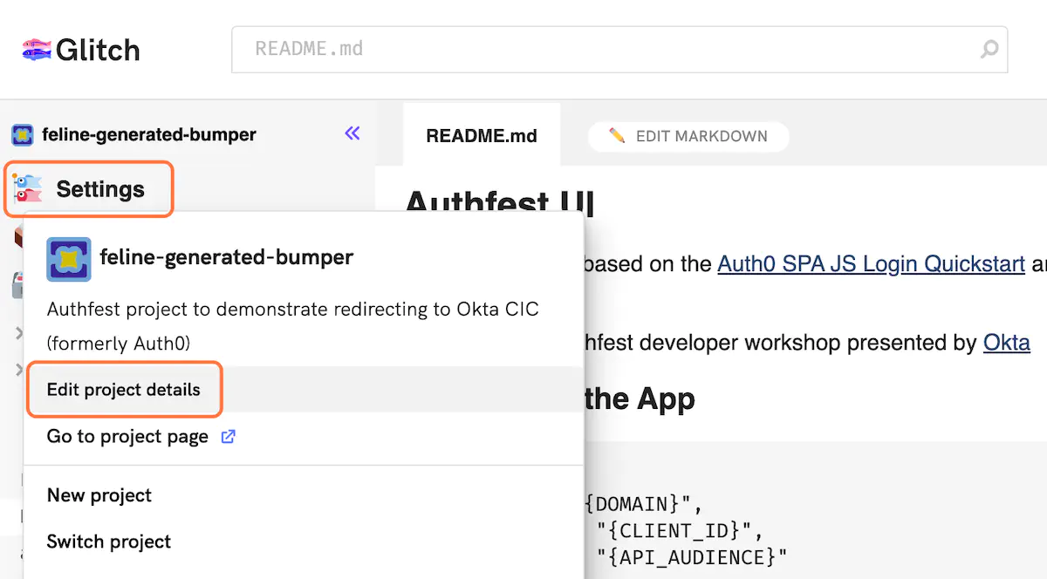The height and width of the screenshot is (579, 1047).
Task: Click the pencil icon in Edit Markdown
Action: (617, 135)
